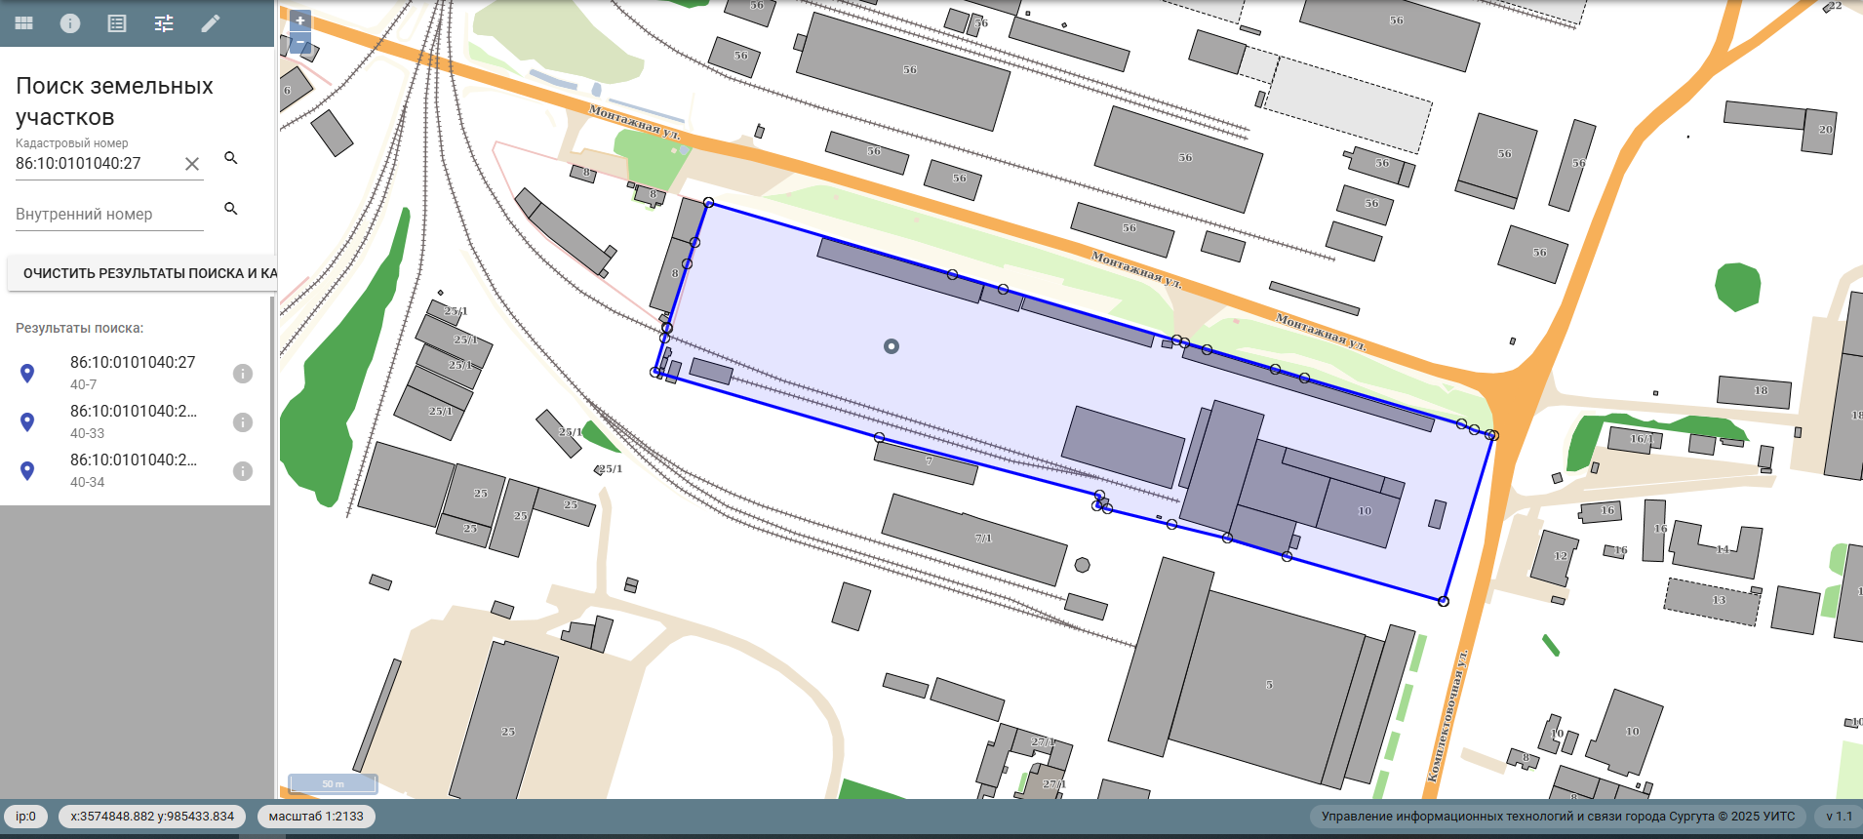Select the search result labeled 40-34

pos(133,469)
